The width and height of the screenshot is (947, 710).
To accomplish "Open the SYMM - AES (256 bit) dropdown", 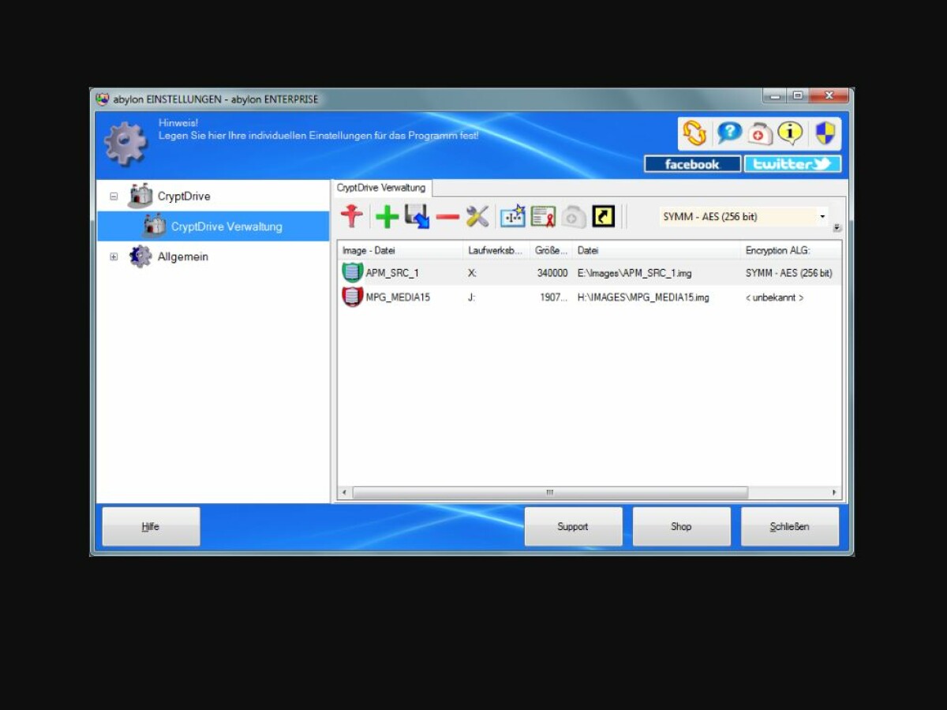I will 822,216.
